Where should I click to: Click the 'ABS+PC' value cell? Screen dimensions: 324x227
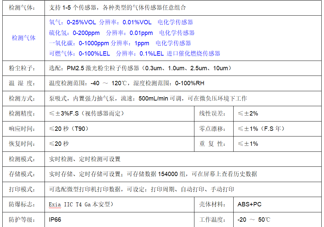(x=277, y=204)
